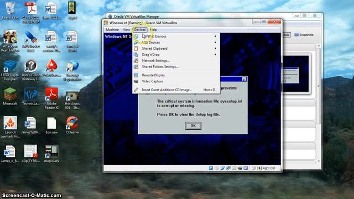Open the LEGO Digital Designer shortcut

pos(10,70)
